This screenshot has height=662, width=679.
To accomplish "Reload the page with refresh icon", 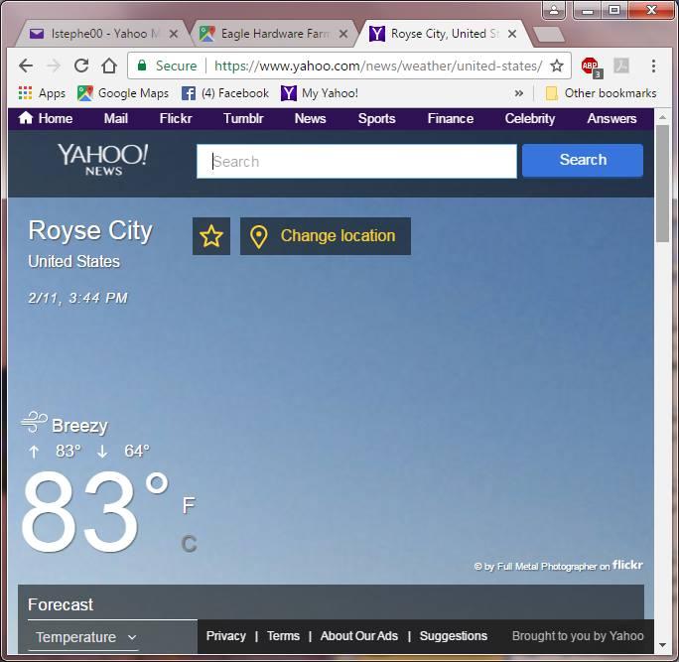I will pyautogui.click(x=81, y=66).
